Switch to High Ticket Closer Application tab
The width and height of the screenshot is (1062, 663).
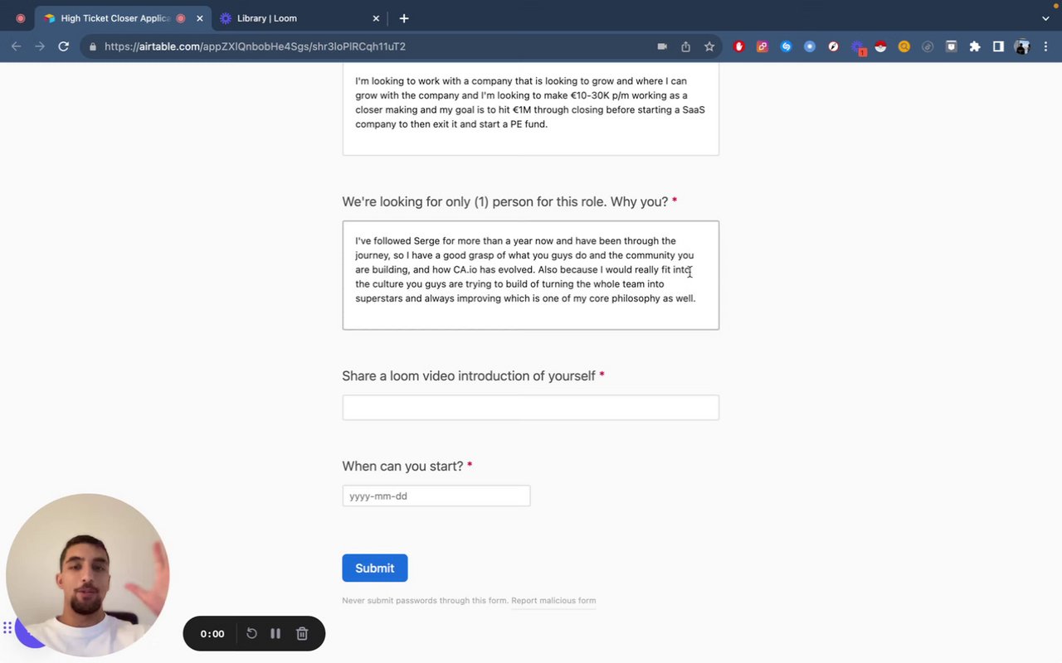point(116,18)
